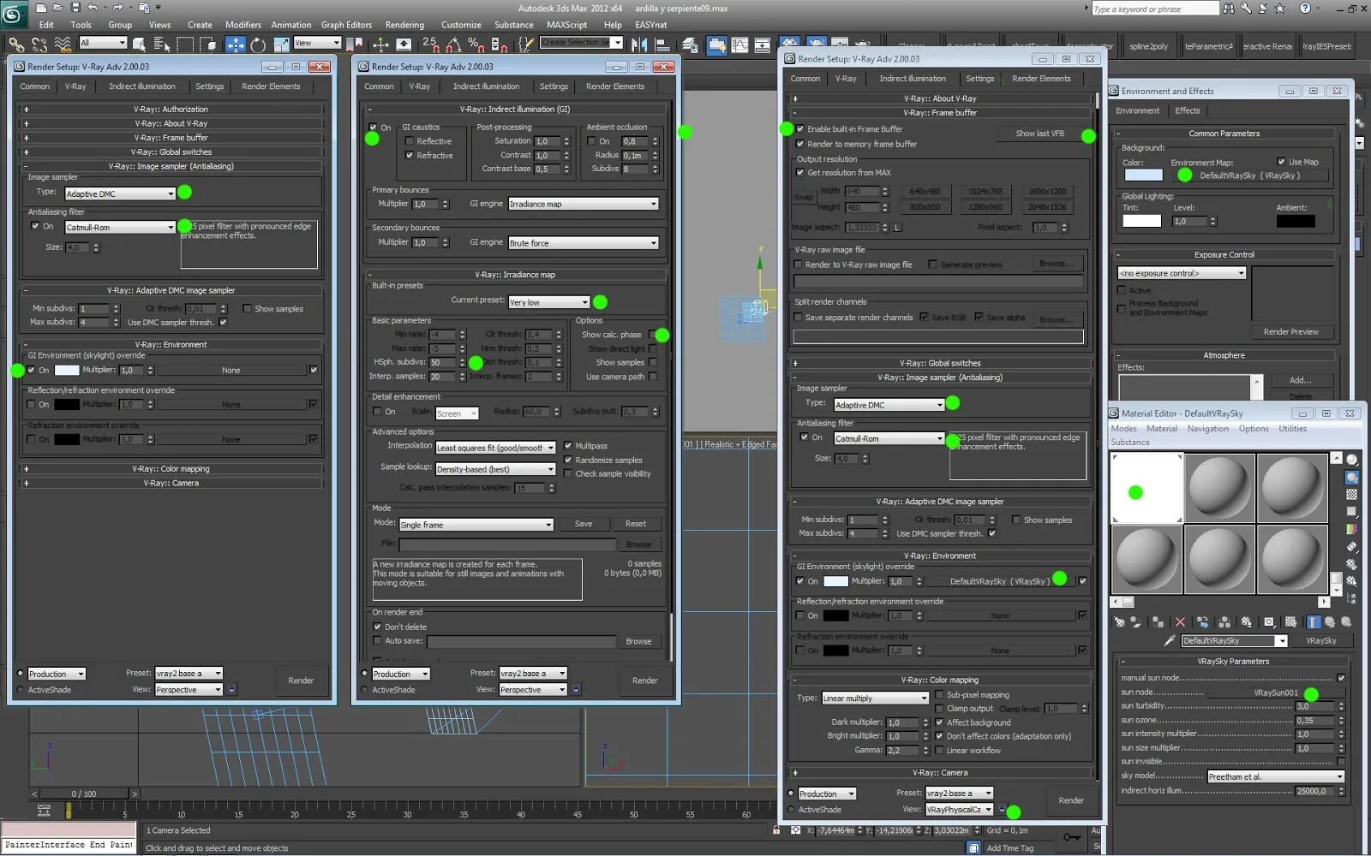
Task: Save the scene with the floppy disk icon
Action: 75,8
